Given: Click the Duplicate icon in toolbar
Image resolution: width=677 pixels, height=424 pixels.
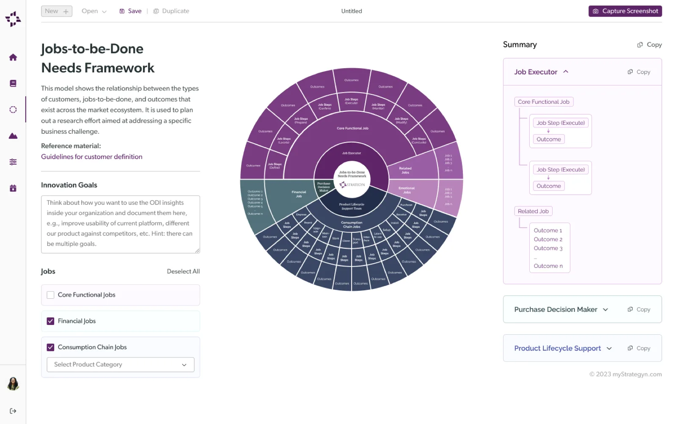Looking at the screenshot, I should point(156,11).
